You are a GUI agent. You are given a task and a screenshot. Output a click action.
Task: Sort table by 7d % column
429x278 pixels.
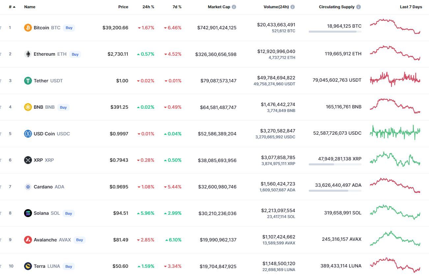click(x=177, y=7)
